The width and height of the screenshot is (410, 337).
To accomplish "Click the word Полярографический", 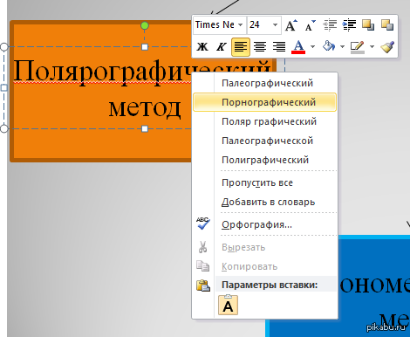I will click(102, 72).
